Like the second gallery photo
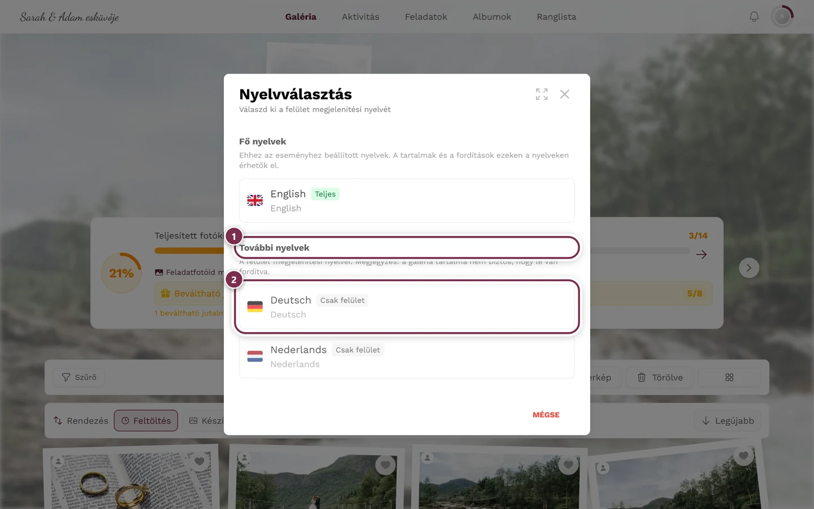 click(x=386, y=465)
